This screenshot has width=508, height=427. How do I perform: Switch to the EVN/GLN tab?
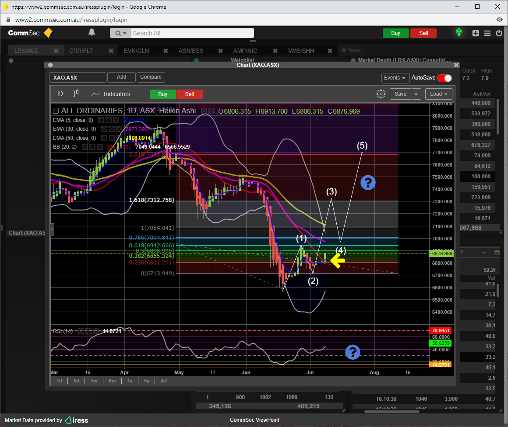(x=136, y=51)
